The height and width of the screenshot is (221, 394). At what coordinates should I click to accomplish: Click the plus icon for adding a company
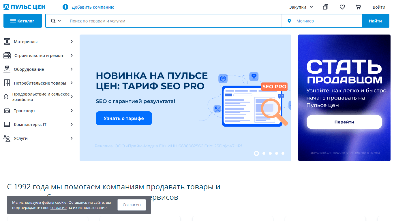(x=65, y=7)
